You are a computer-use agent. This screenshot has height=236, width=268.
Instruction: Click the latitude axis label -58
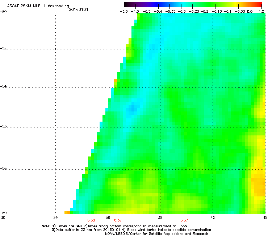[3, 168]
